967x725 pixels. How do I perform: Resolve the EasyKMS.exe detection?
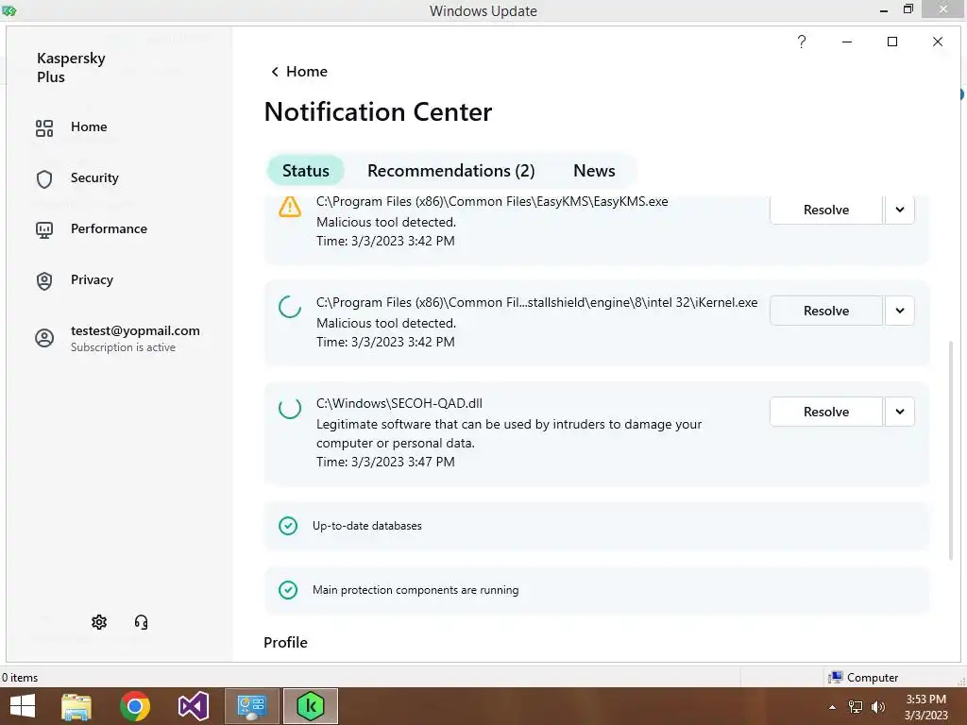tap(826, 210)
